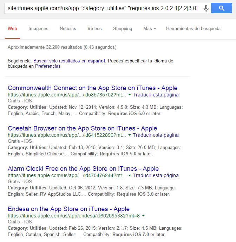Click 'Requires iOS 3.0 or later' snippet text

point(143,194)
